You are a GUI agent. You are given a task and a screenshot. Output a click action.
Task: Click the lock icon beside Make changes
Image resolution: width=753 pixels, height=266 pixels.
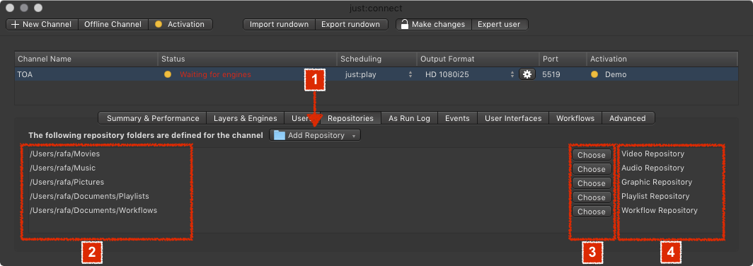pyautogui.click(x=405, y=24)
